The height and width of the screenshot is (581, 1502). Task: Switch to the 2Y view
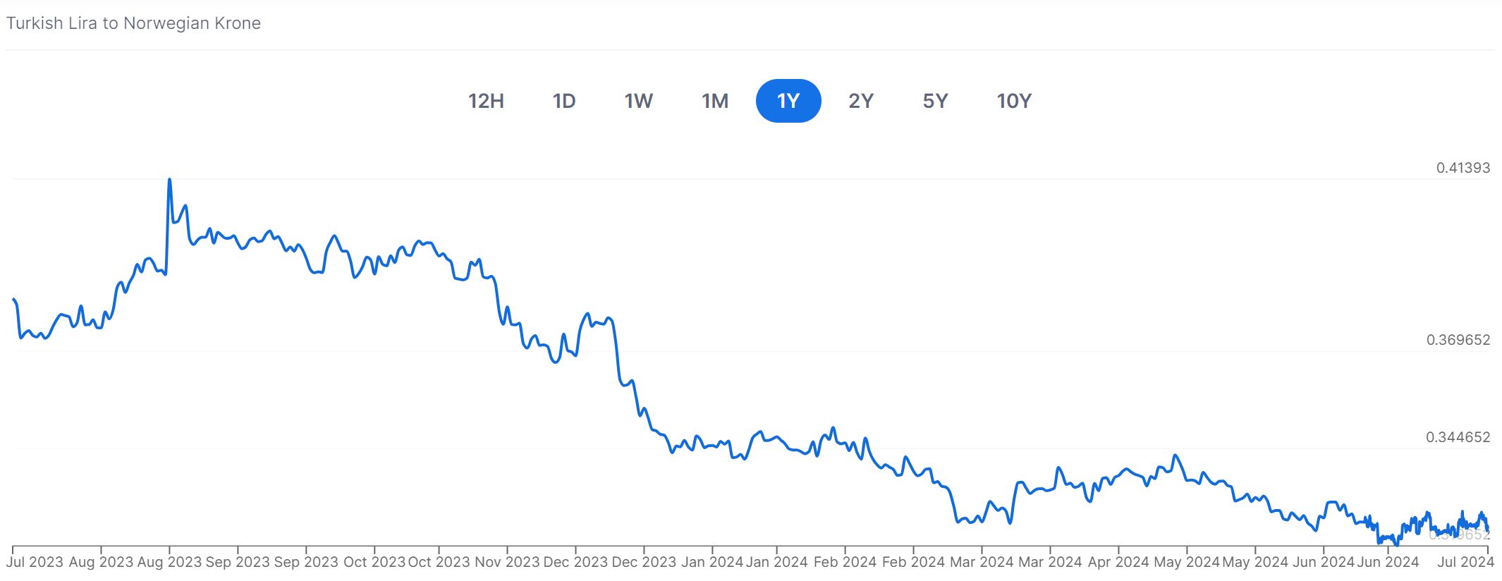click(x=860, y=101)
